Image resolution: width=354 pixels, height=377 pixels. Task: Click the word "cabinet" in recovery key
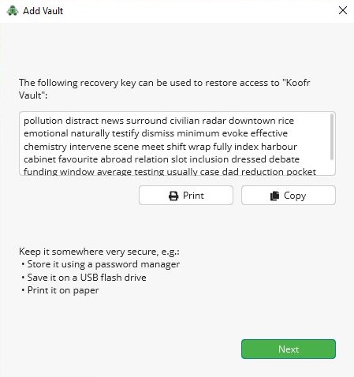(39, 159)
